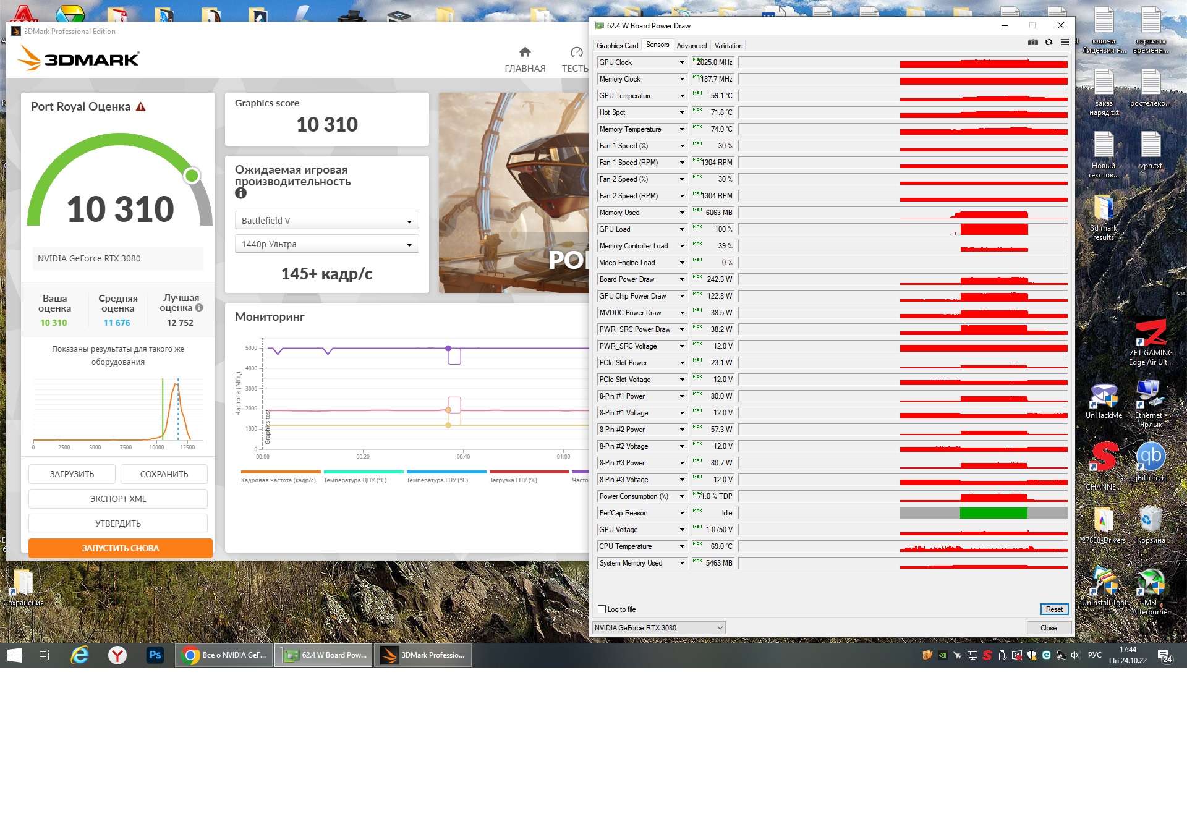Click purple marker on monitoring graph
1187x840 pixels.
pos(448,349)
